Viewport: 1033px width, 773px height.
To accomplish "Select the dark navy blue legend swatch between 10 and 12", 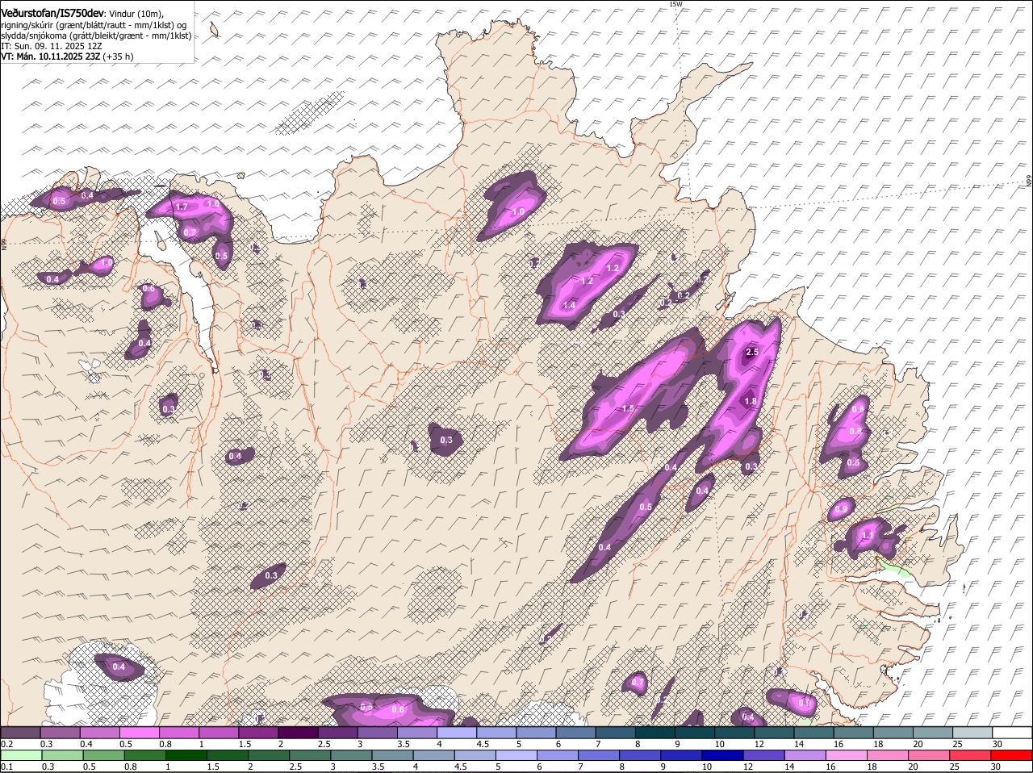I will 724,755.
